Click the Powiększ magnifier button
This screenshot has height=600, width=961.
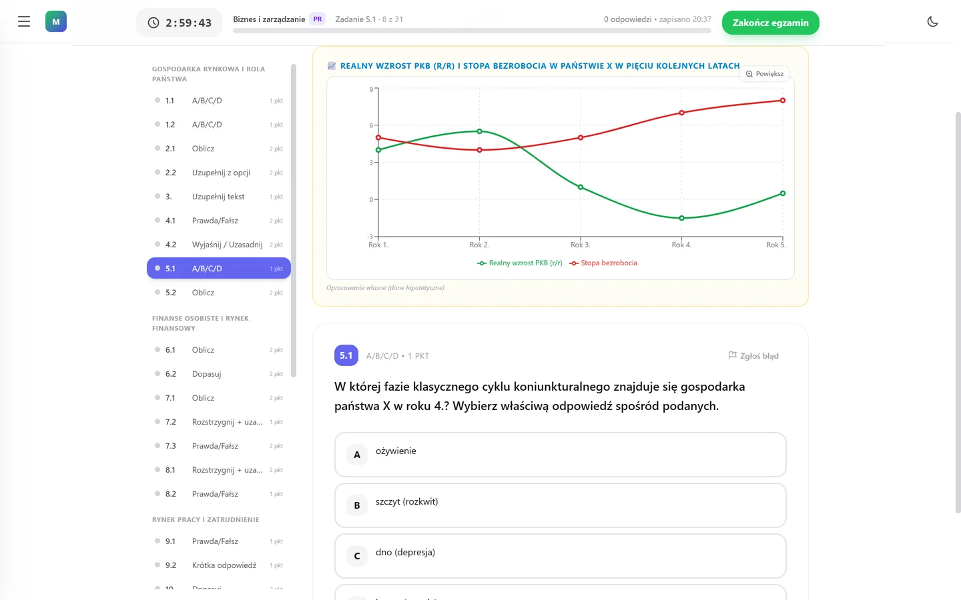[x=765, y=74]
